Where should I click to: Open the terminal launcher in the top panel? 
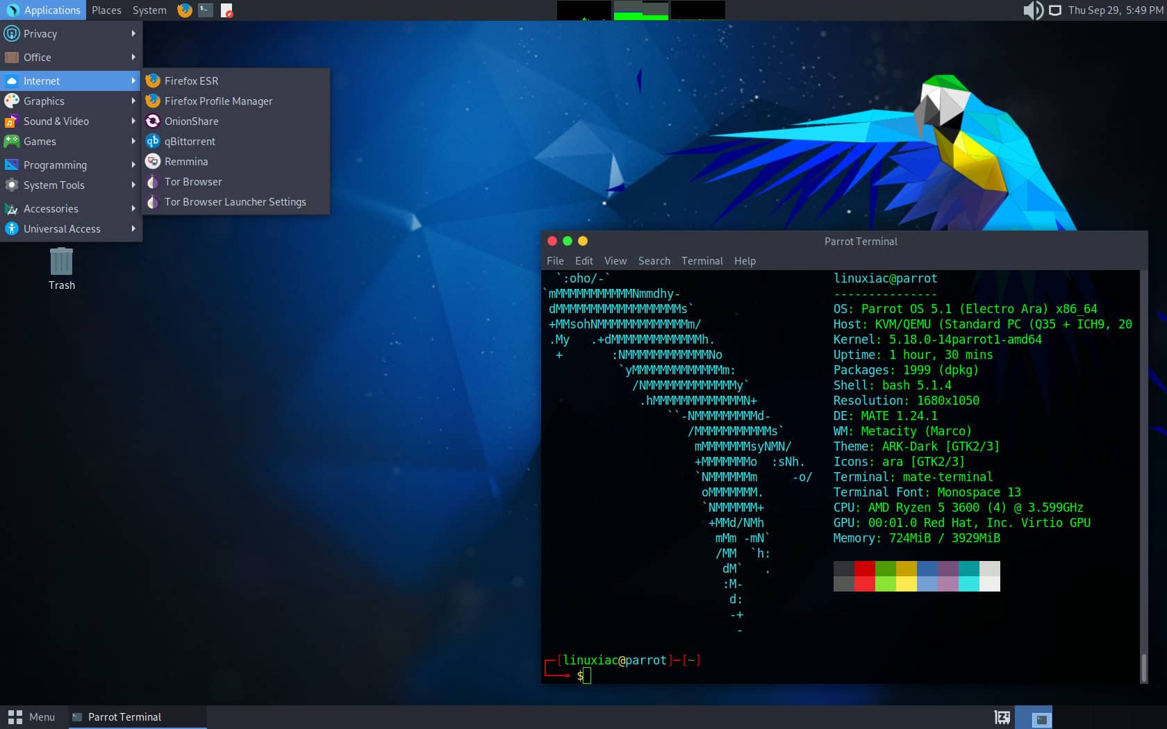[205, 10]
